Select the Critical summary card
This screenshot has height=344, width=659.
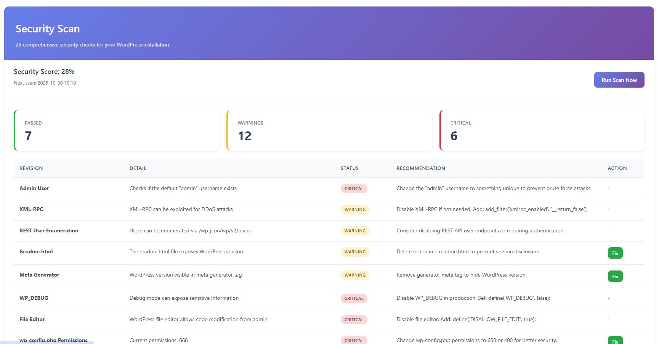[542, 130]
